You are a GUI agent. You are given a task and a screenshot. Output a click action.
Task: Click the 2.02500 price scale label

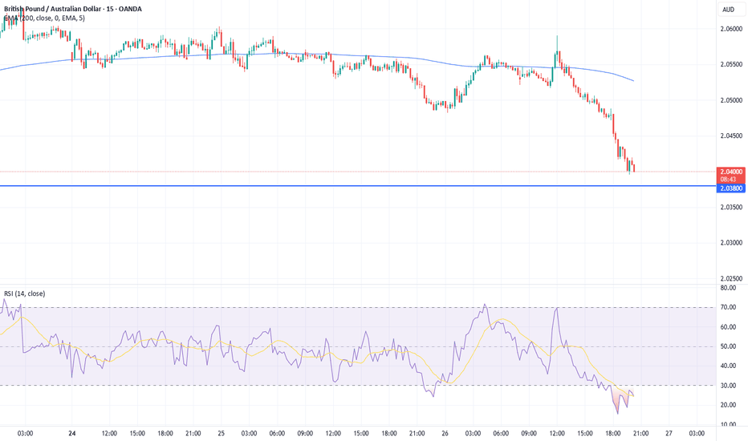731,278
